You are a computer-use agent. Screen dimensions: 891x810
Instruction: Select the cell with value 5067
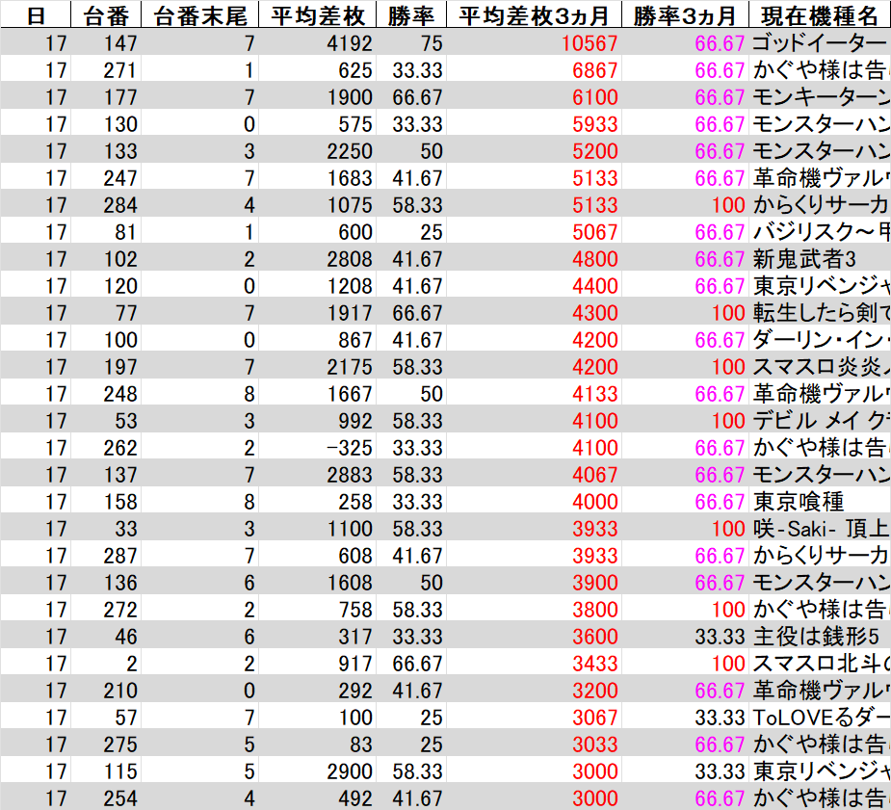pos(534,232)
